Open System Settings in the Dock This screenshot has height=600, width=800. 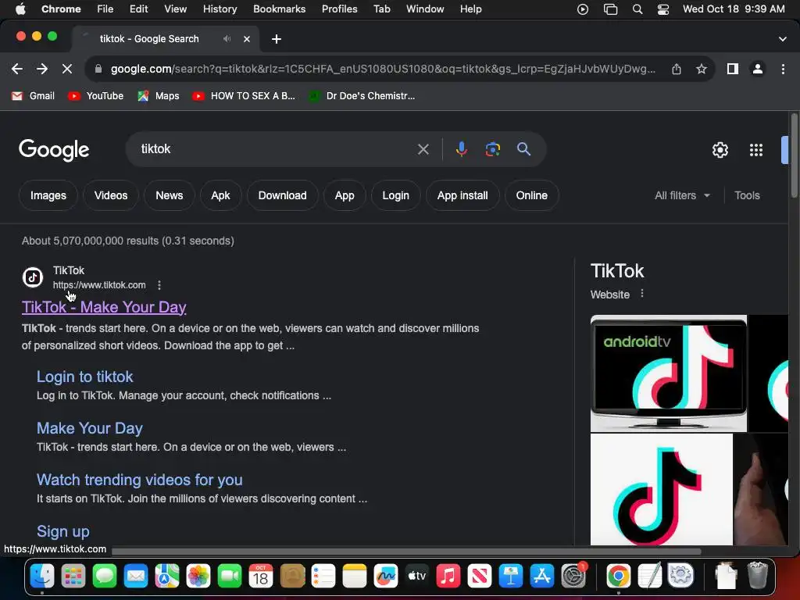[x=574, y=577]
